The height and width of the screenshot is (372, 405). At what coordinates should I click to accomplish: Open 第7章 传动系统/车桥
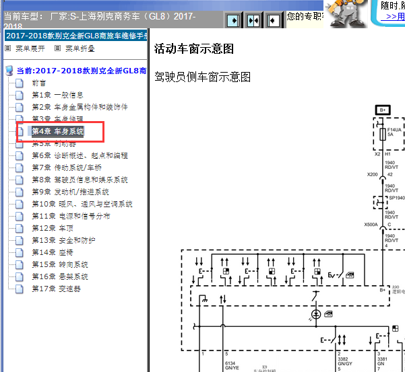click(x=67, y=168)
